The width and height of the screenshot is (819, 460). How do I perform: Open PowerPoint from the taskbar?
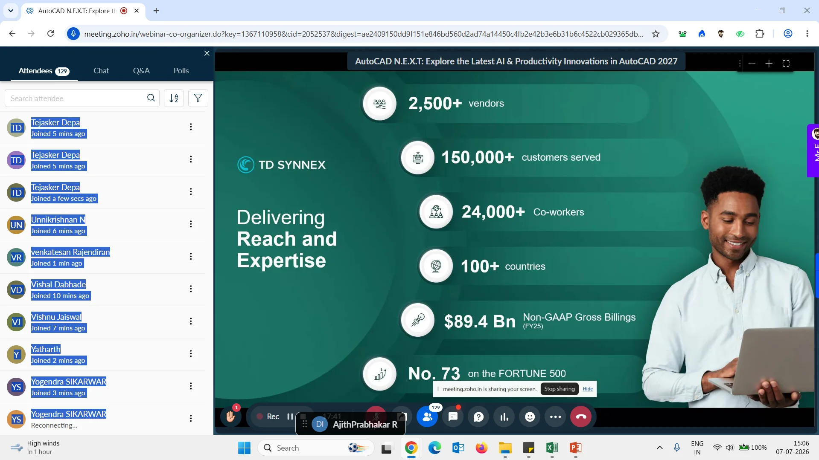[575, 448]
